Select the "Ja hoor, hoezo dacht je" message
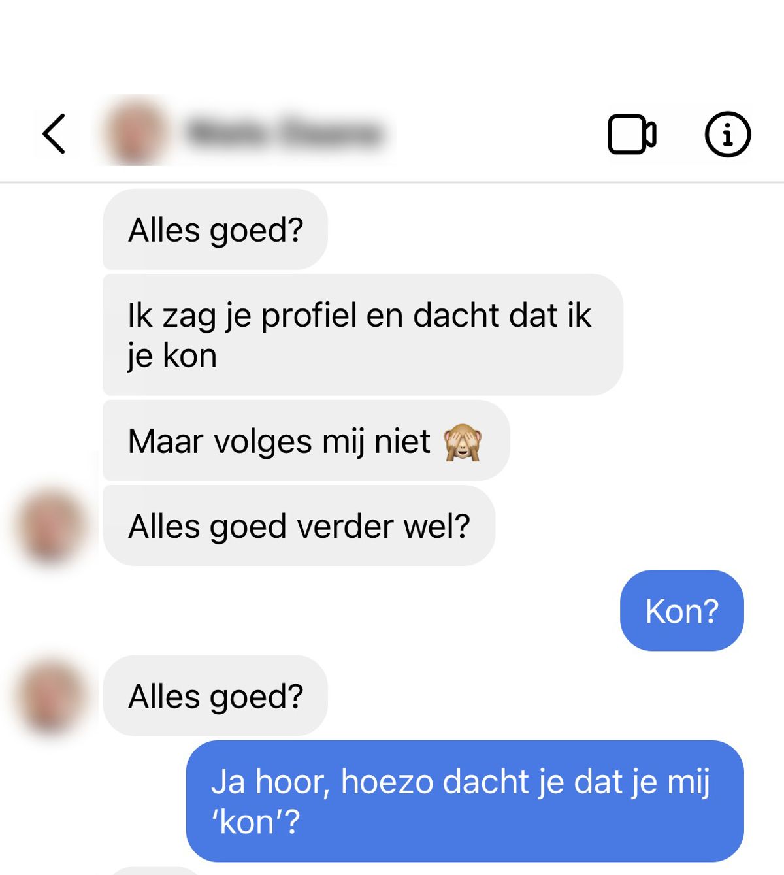The height and width of the screenshot is (875, 784). tap(465, 801)
